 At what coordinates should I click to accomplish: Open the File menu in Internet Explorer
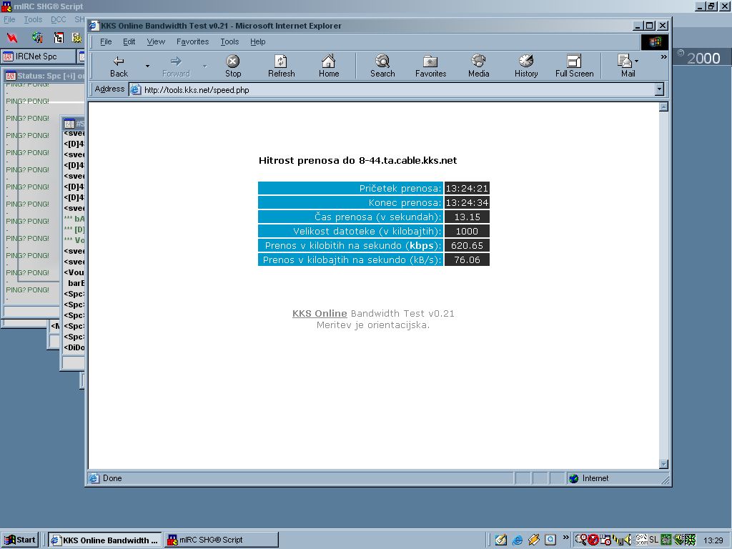pos(106,41)
